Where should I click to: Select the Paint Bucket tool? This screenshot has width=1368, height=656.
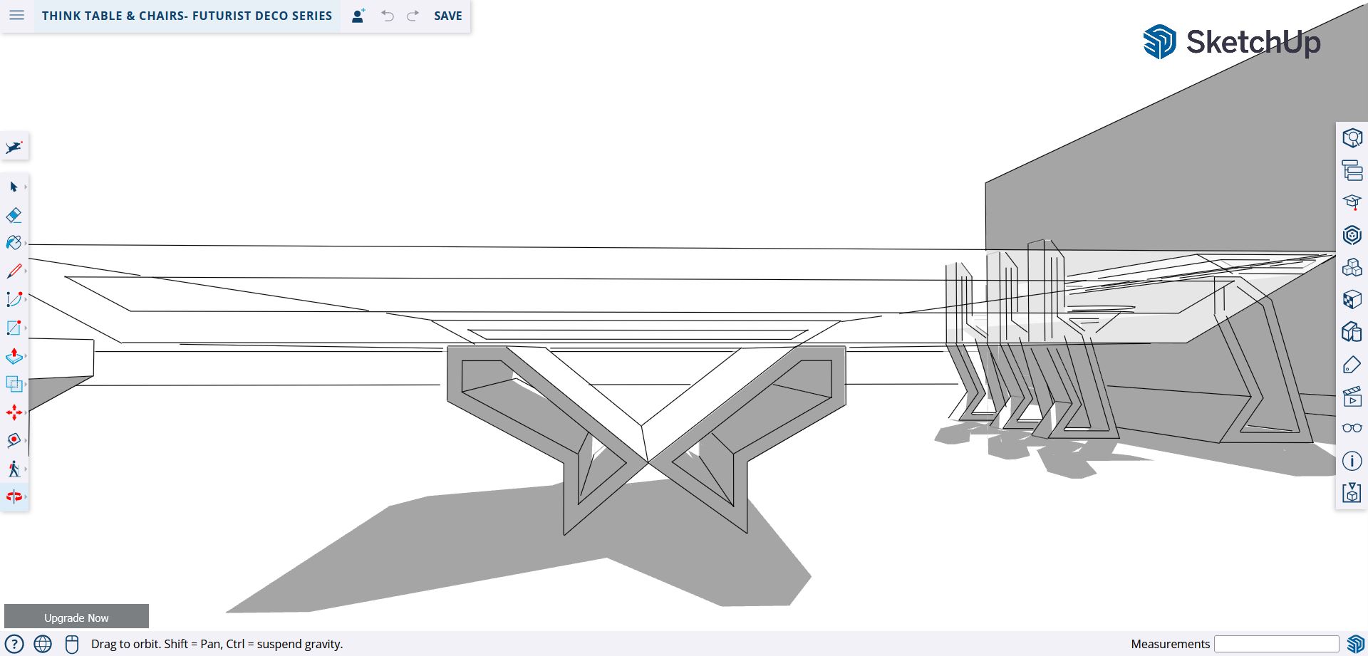tap(14, 243)
